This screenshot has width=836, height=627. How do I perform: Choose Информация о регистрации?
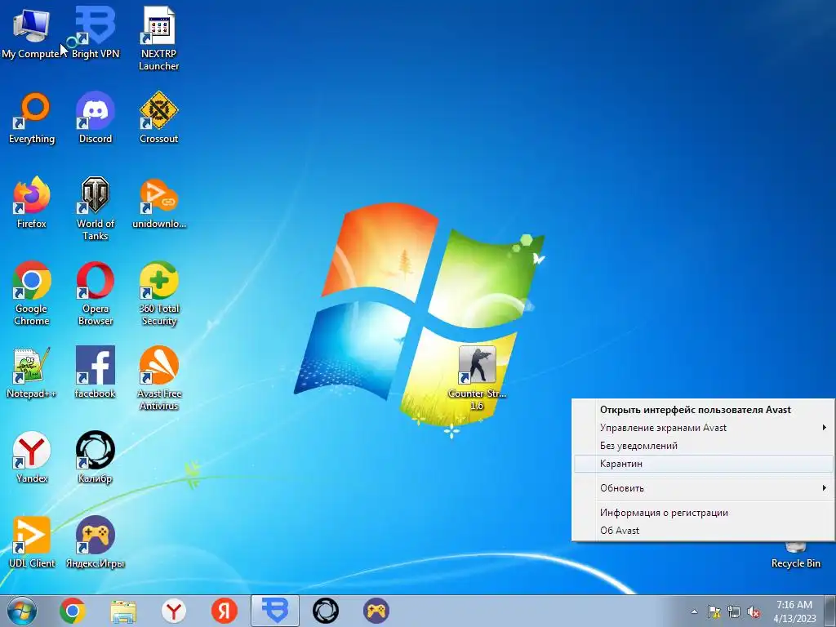pos(703,513)
